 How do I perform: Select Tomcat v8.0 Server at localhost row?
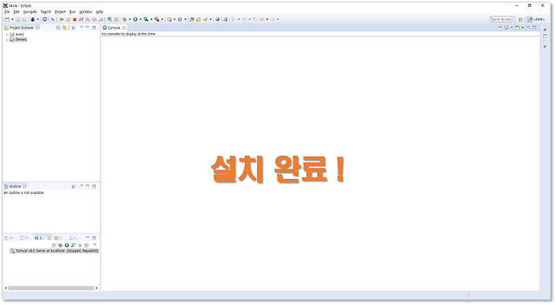point(54,251)
